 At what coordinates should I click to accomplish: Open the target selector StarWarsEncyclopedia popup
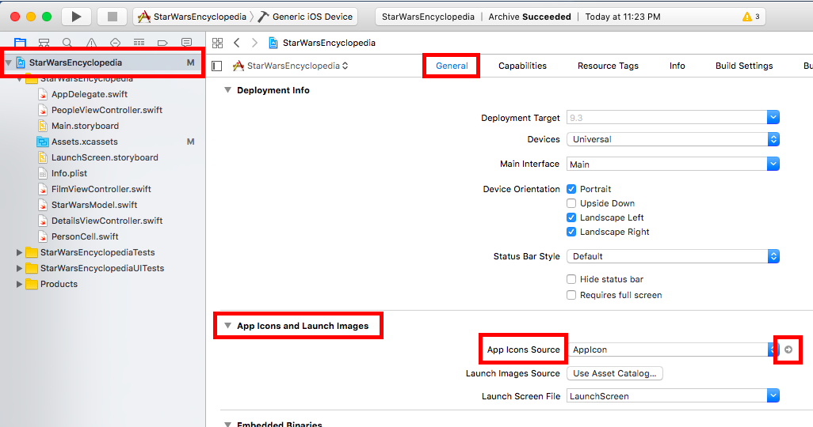290,66
